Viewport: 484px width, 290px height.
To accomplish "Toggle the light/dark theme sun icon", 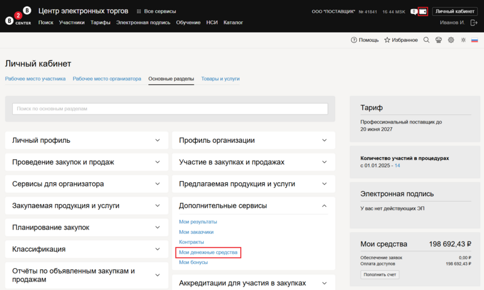I will (x=463, y=40).
